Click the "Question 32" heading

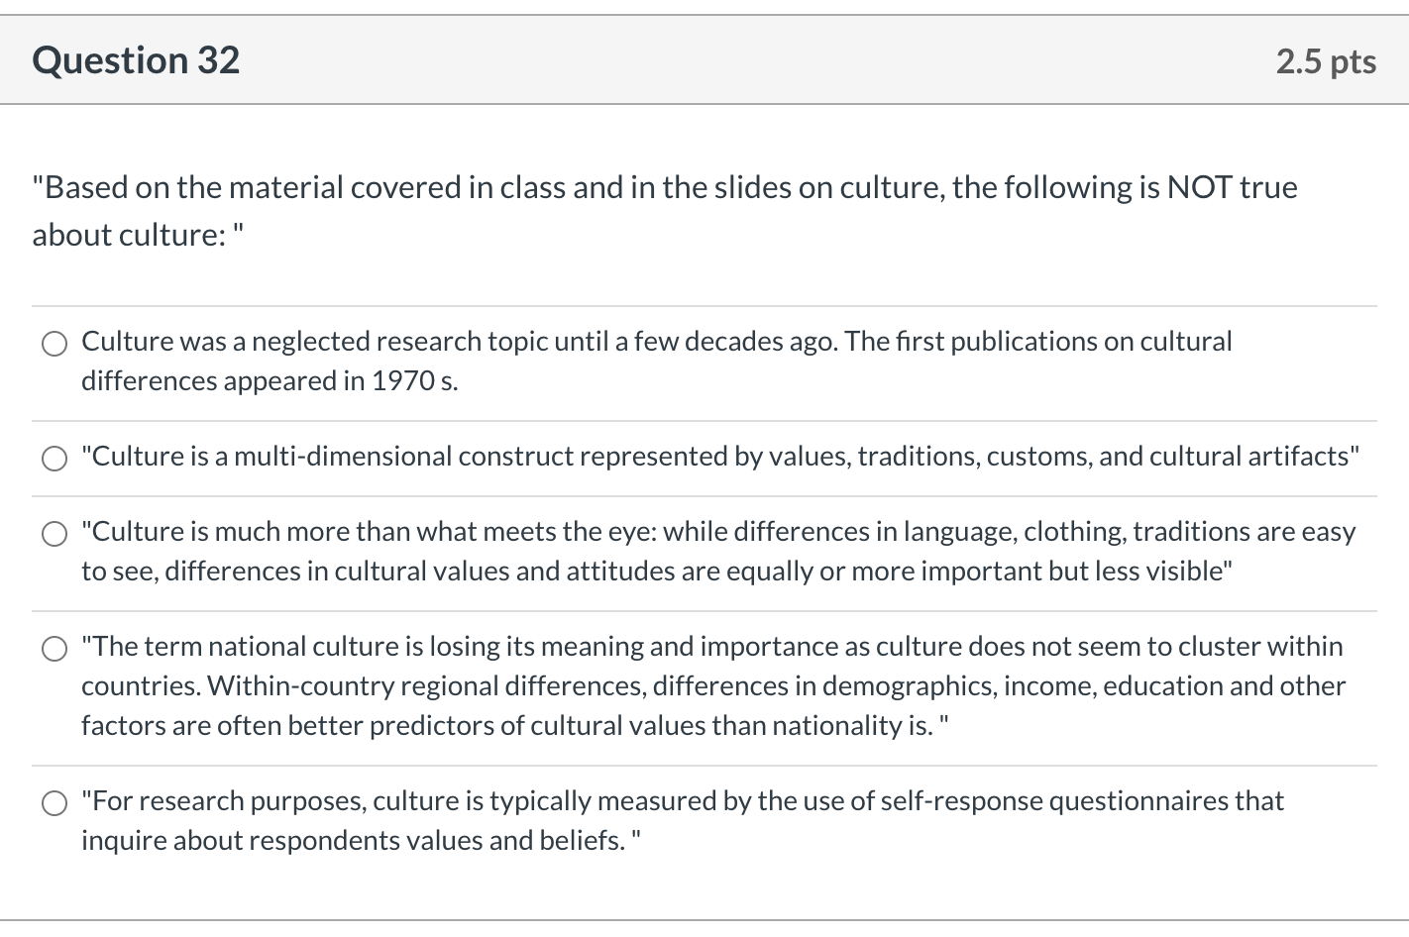[x=136, y=60]
